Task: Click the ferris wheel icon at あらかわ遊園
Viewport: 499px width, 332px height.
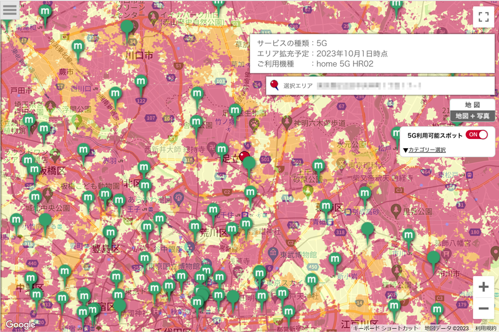Action: pyautogui.click(x=178, y=198)
